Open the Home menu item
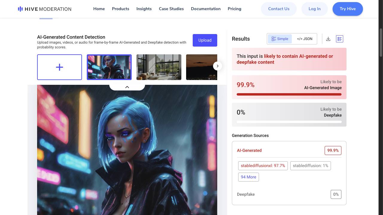Image resolution: width=383 pixels, height=215 pixels. pos(99,9)
